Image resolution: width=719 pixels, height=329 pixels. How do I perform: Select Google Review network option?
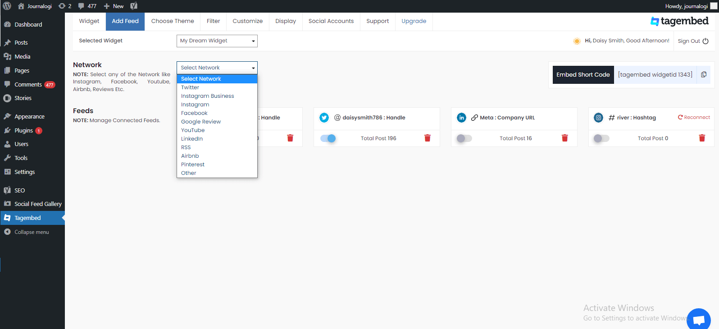click(x=217, y=122)
